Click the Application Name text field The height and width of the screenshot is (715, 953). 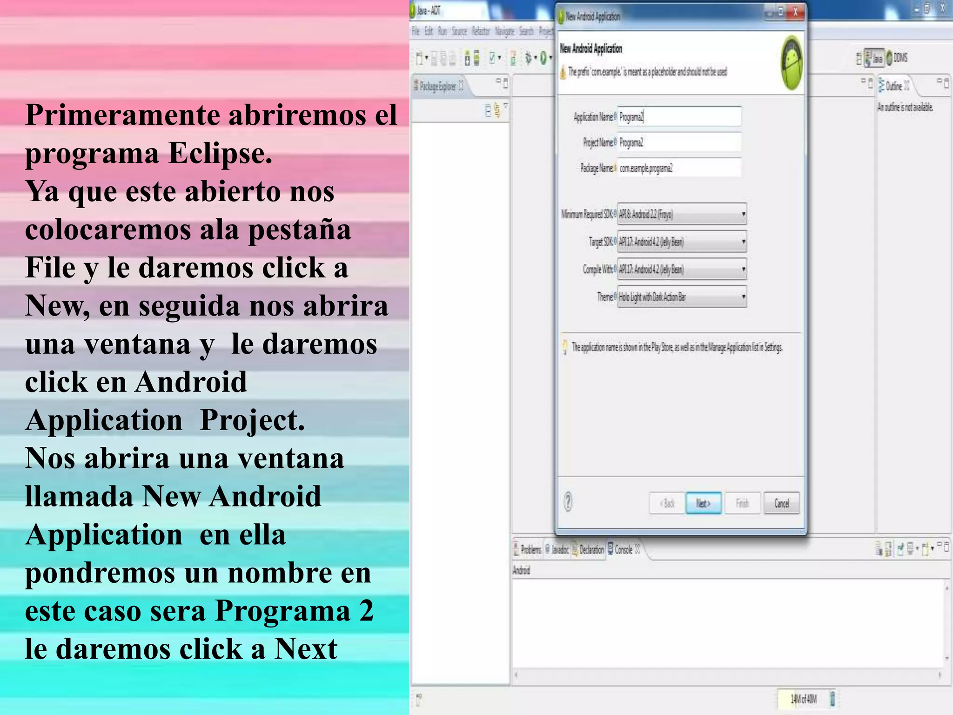(x=679, y=116)
